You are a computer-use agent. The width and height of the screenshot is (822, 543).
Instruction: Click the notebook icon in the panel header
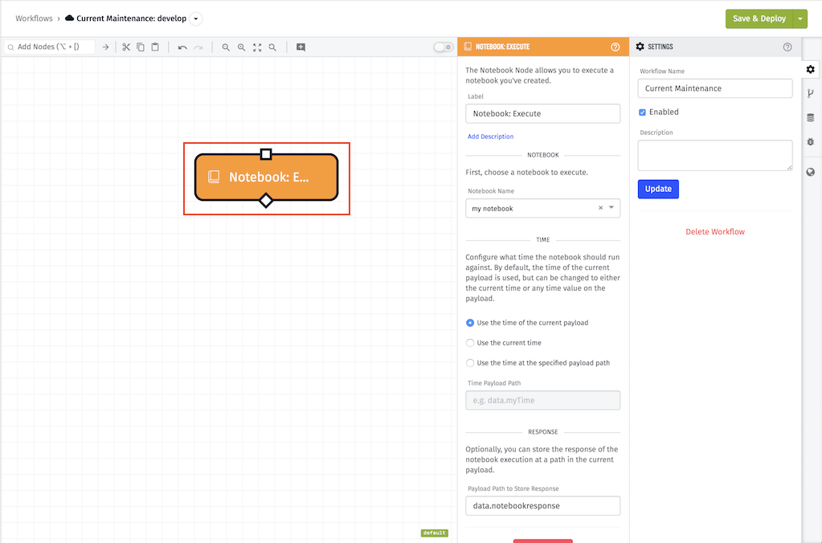click(x=468, y=47)
